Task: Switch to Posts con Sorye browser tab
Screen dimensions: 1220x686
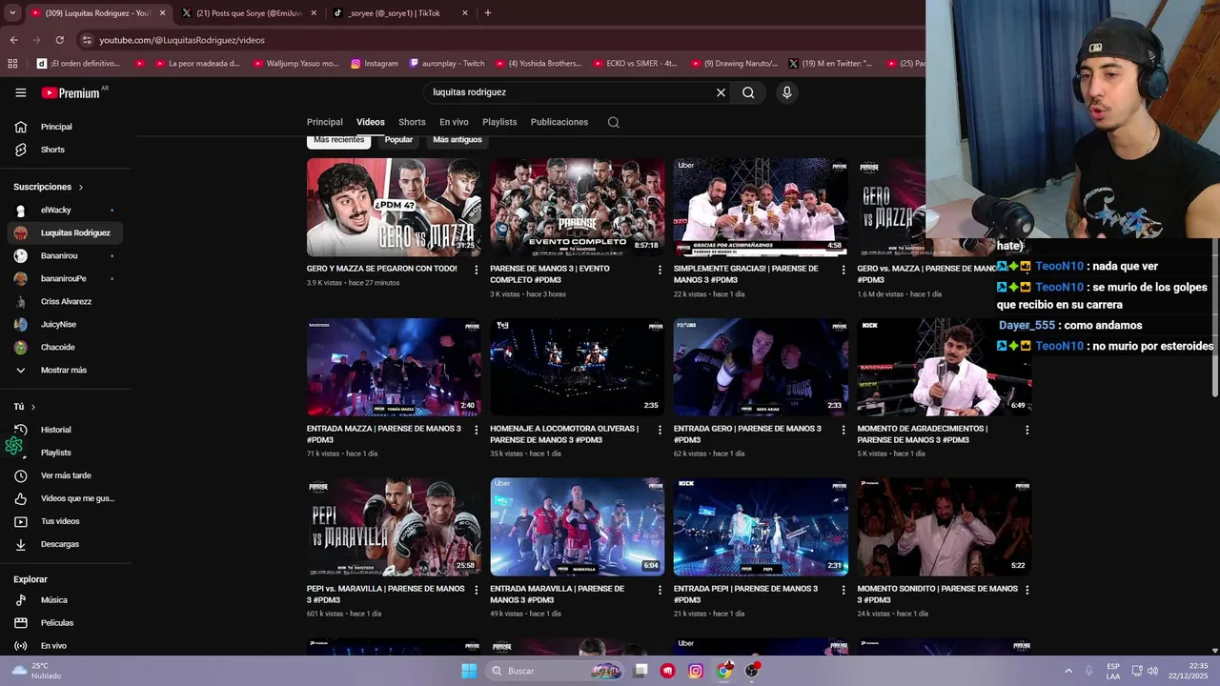Action: [248, 13]
